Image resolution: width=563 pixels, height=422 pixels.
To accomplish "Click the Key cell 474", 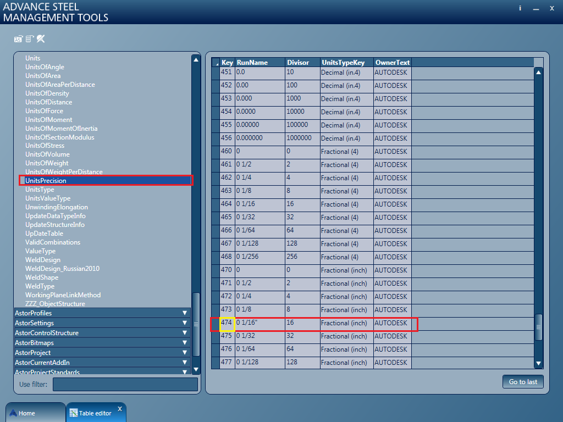I will click(227, 323).
